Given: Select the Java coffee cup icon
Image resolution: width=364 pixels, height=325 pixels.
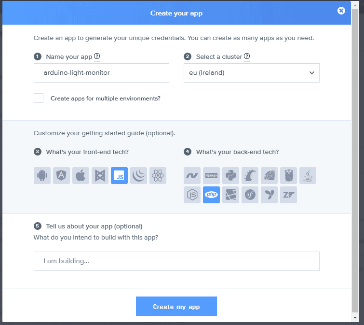Looking at the screenshot, I should point(308,176).
